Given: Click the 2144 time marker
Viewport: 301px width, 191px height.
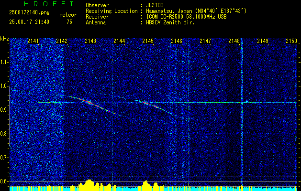Looking at the screenshot, I should coord(119,41).
